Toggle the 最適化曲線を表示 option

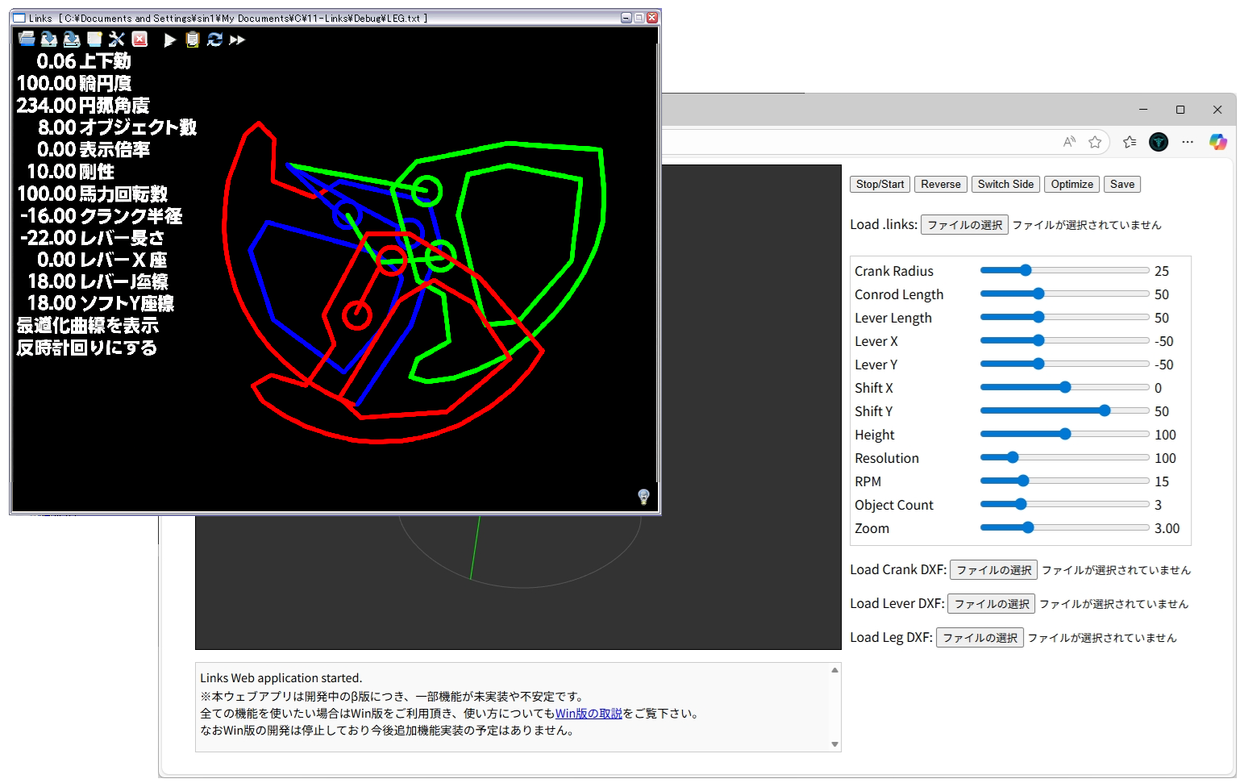pyautogui.click(x=87, y=326)
